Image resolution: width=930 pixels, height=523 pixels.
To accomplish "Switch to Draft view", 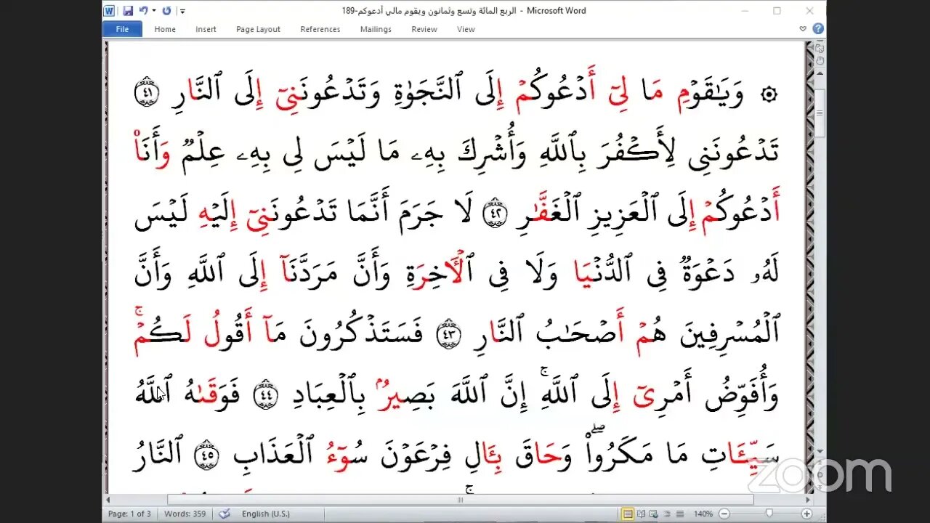I will (681, 514).
